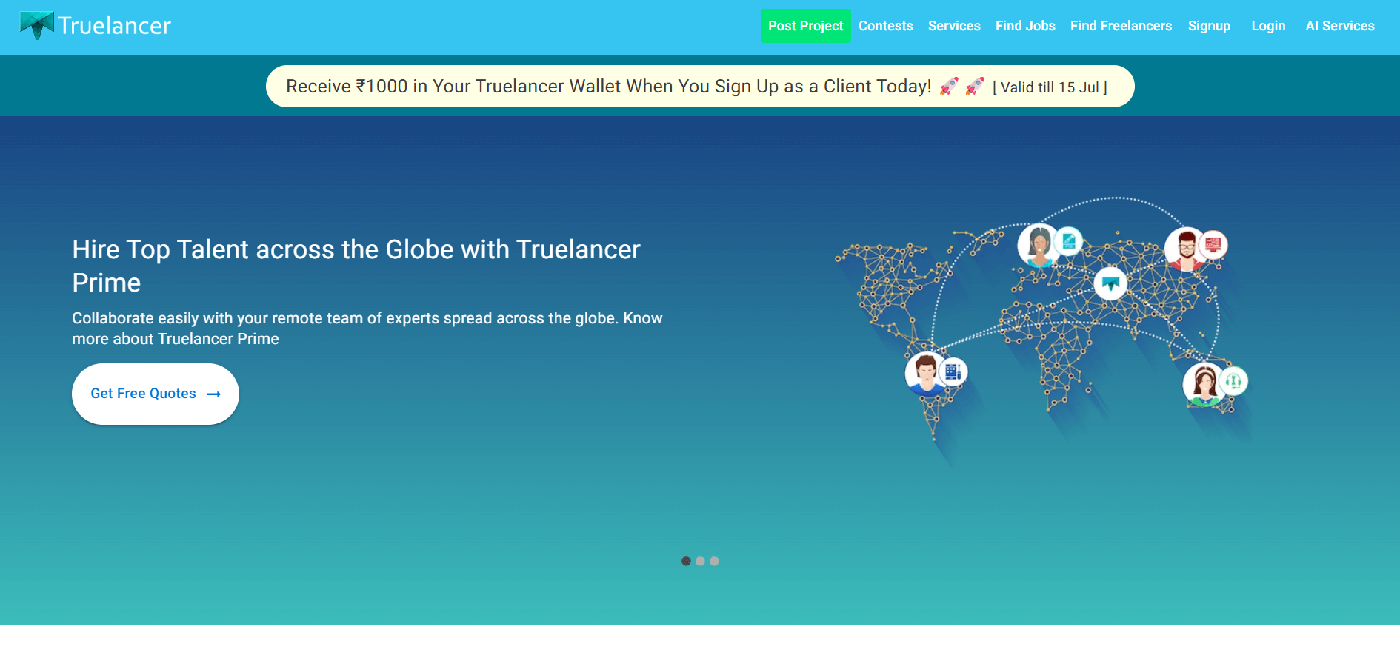Open the Contests menu item

(x=885, y=26)
